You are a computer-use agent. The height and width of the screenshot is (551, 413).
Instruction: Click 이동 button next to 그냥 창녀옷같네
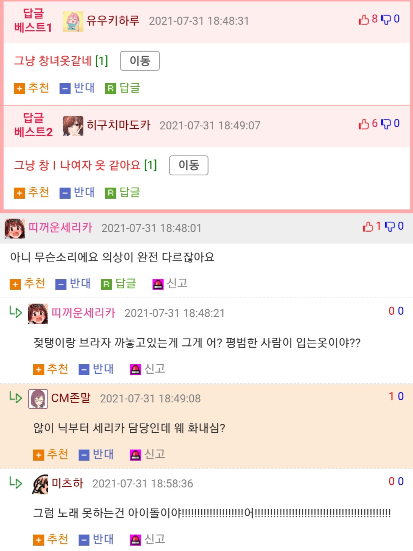click(140, 61)
